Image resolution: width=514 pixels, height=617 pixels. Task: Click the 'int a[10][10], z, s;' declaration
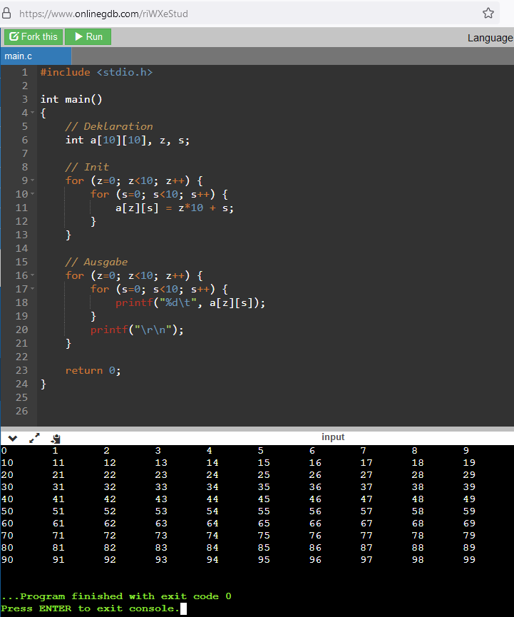pyautogui.click(x=128, y=140)
